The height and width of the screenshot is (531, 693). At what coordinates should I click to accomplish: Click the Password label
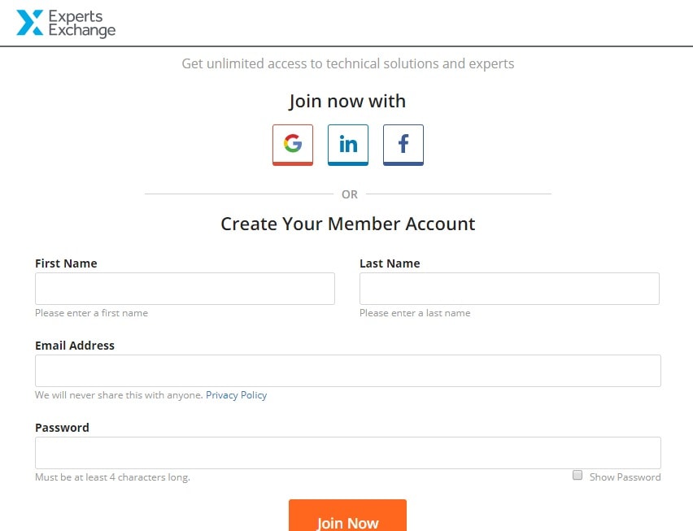[62, 428]
